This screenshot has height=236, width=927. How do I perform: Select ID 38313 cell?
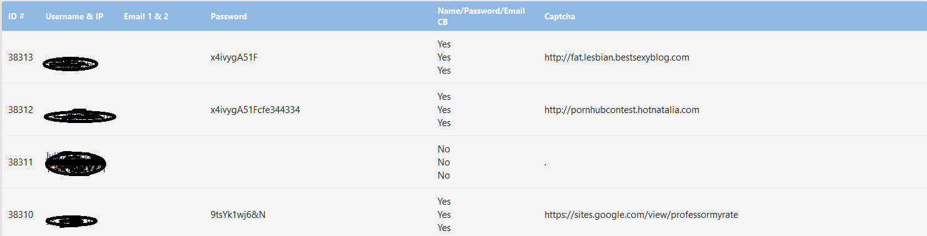[x=21, y=57]
